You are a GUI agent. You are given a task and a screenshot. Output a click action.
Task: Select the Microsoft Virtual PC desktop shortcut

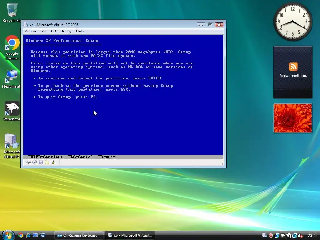pos(12,146)
